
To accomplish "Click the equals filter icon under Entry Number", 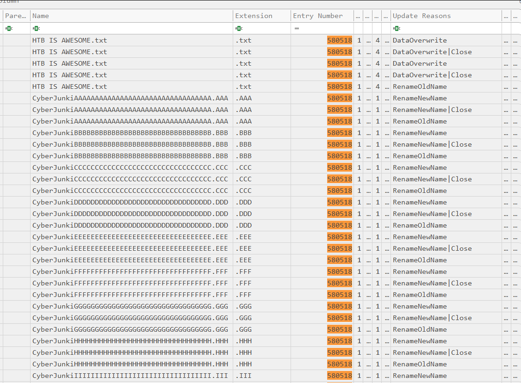I will [297, 29].
